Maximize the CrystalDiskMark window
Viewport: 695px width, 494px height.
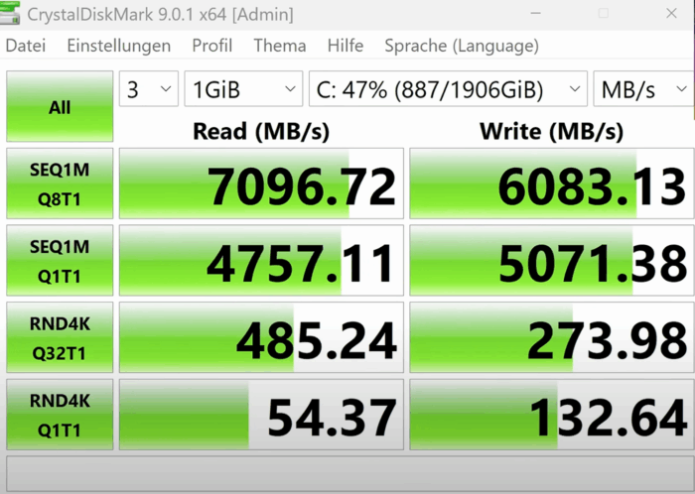click(x=603, y=14)
